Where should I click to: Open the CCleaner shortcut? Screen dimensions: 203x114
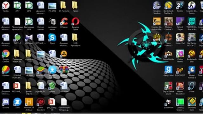click(64, 22)
